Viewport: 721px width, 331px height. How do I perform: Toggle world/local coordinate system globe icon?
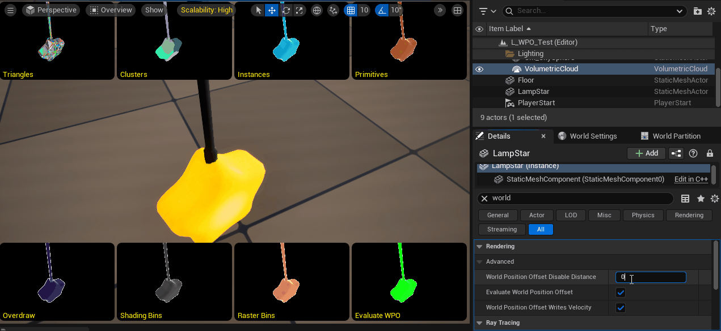317,10
